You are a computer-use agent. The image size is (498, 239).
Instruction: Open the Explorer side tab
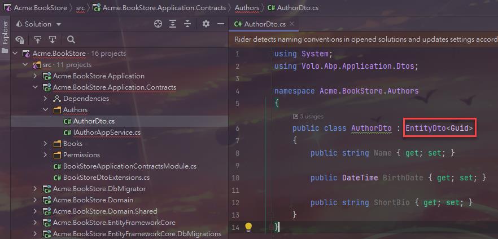tap(5, 34)
